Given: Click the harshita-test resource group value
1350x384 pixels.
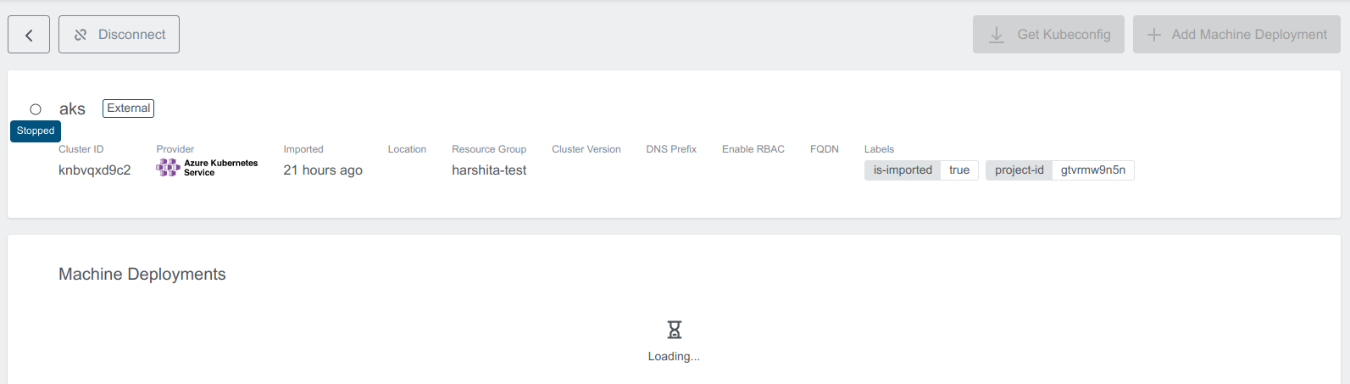Looking at the screenshot, I should tap(489, 170).
